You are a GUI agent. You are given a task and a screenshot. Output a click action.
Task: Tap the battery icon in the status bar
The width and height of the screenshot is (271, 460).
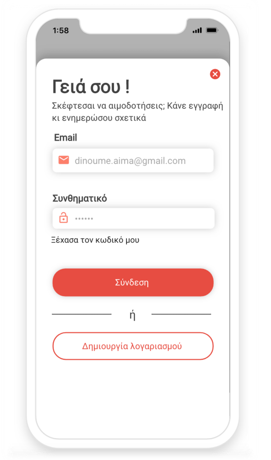tap(212, 30)
